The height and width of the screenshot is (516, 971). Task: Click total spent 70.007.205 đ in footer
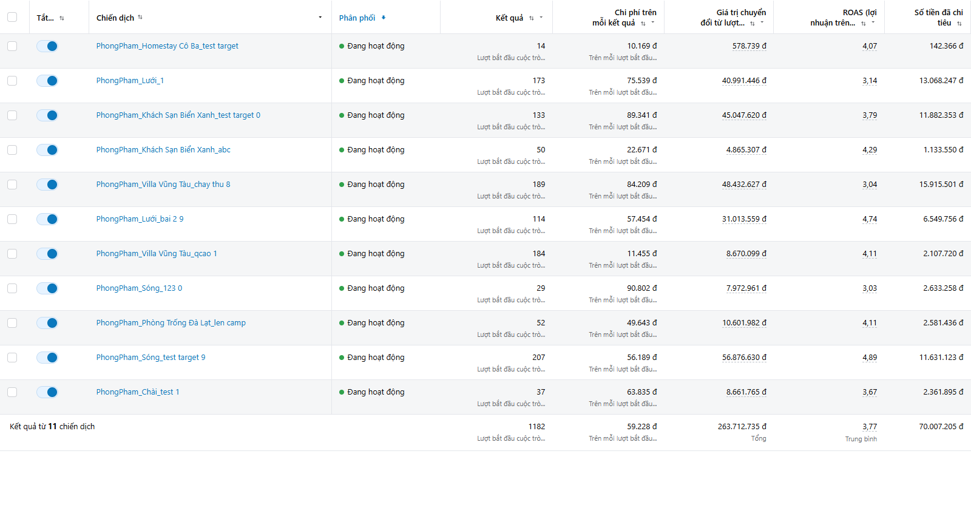pyautogui.click(x=941, y=427)
